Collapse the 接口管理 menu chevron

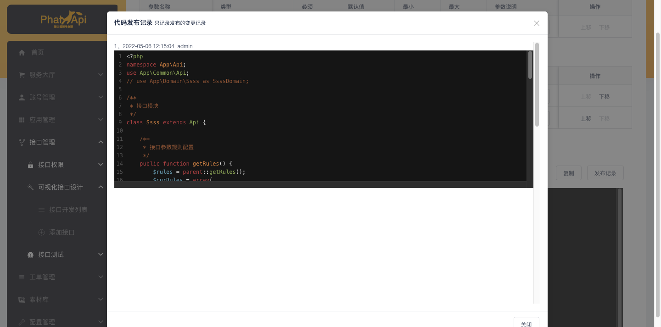(x=101, y=142)
